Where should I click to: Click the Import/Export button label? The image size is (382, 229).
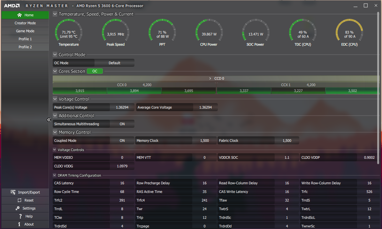pos(29,192)
